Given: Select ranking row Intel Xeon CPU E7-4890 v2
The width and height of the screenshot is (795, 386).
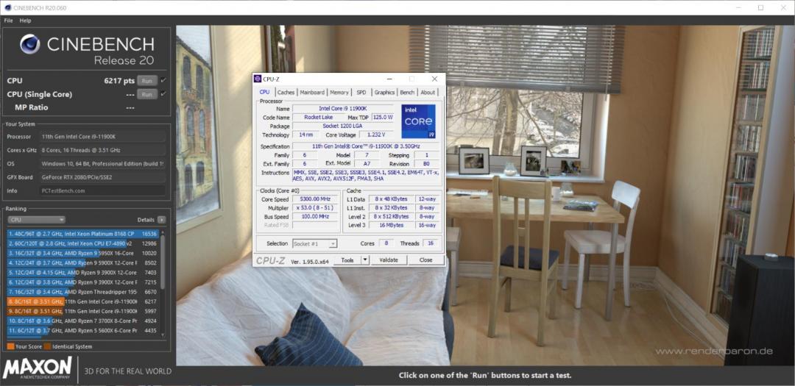Looking at the screenshot, I should tap(84, 243).
